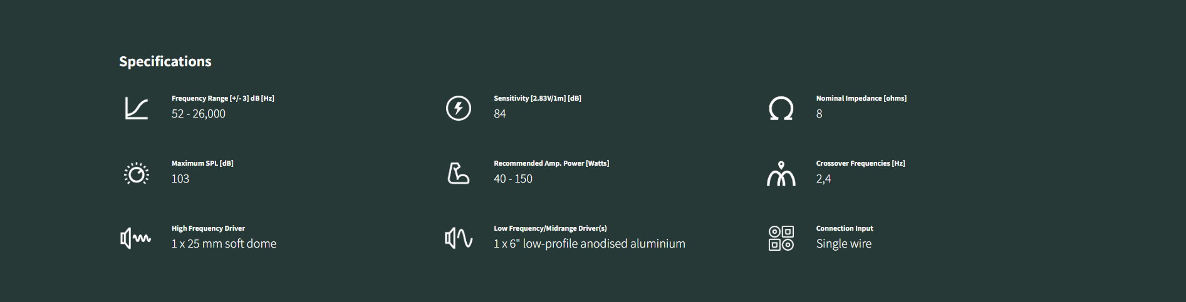
Task: Click the connection input terminals icon
Action: coord(781,238)
